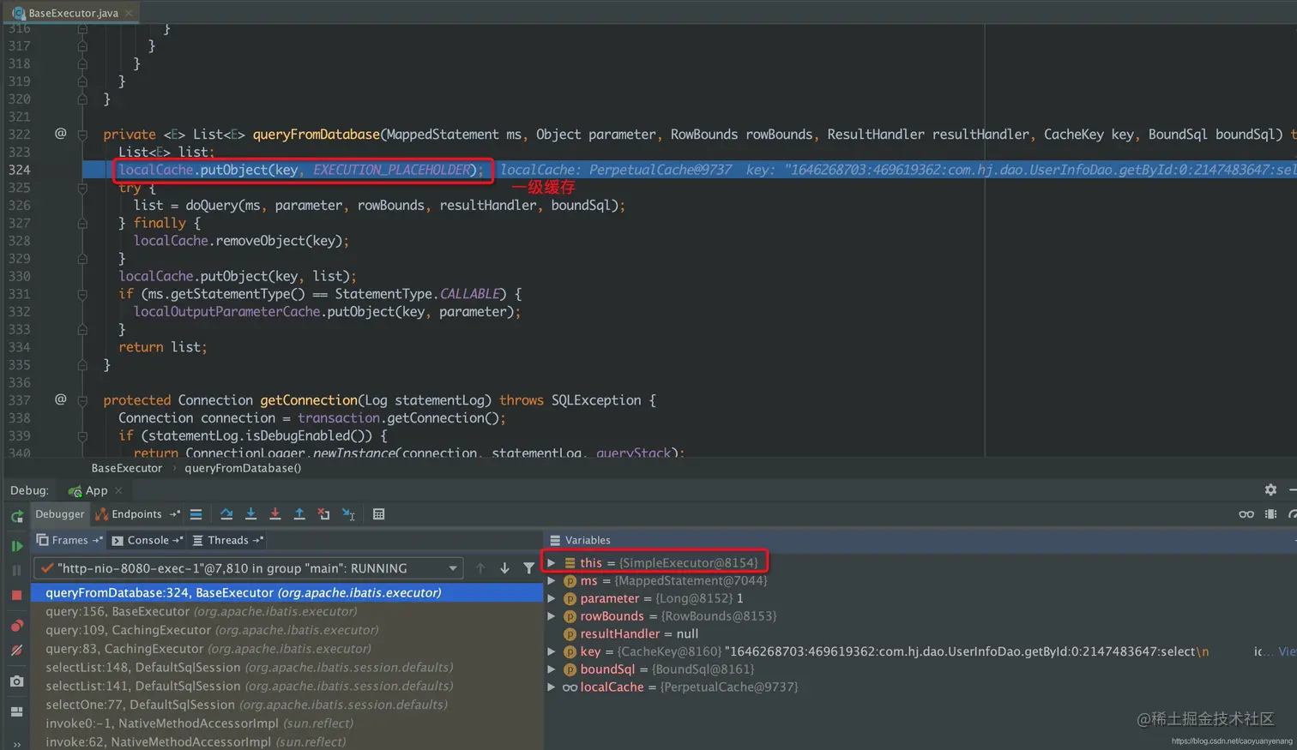
Task: Show the execution point
Action: (x=196, y=514)
